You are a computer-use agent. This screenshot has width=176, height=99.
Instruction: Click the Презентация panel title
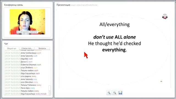63,5
